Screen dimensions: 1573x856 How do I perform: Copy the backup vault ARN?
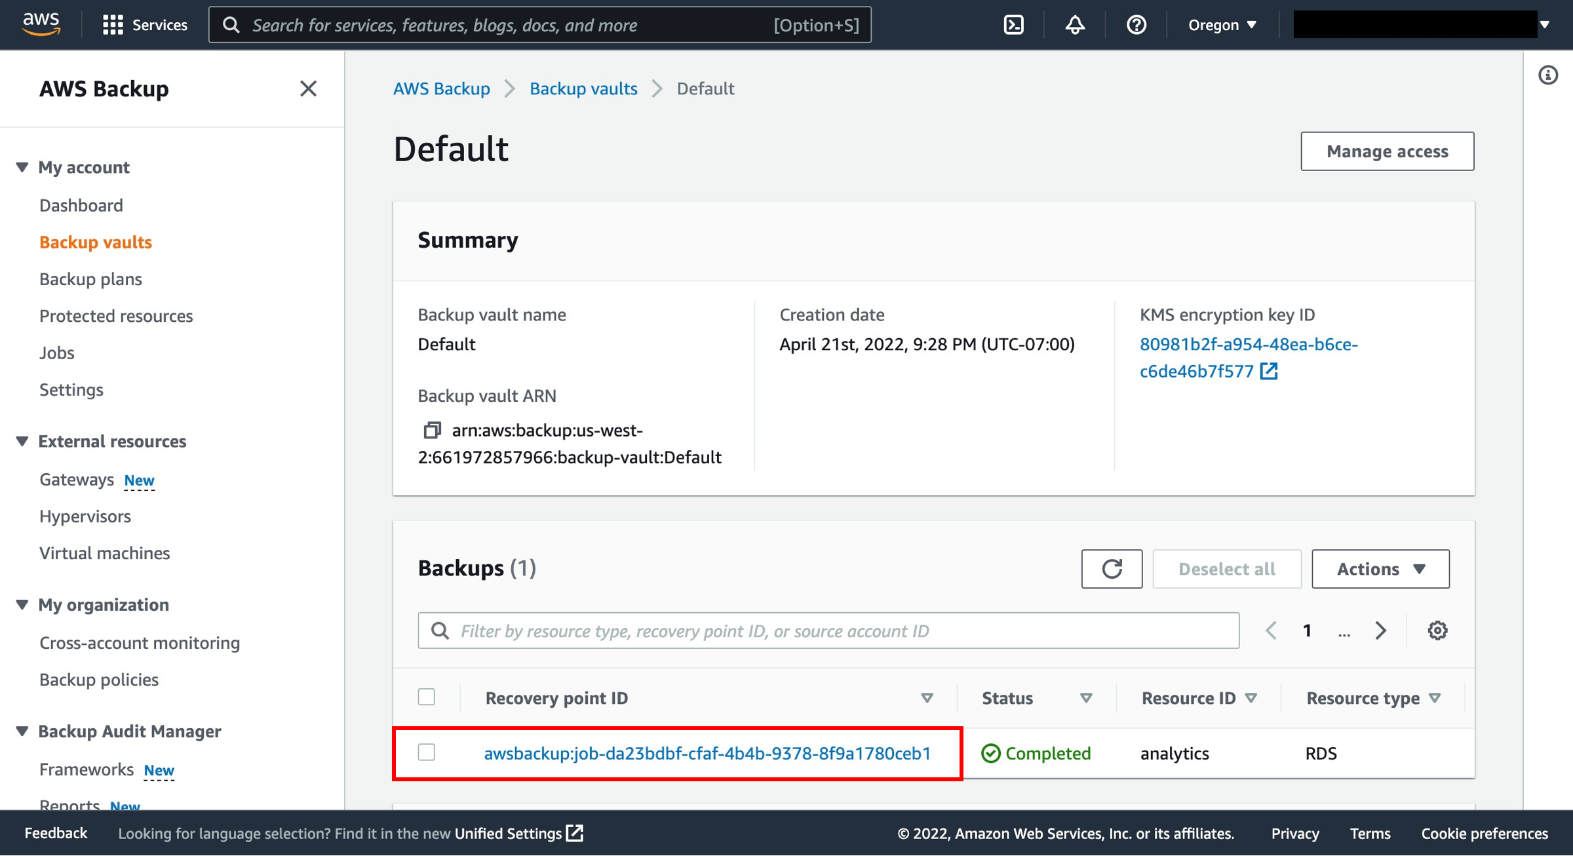click(x=432, y=431)
